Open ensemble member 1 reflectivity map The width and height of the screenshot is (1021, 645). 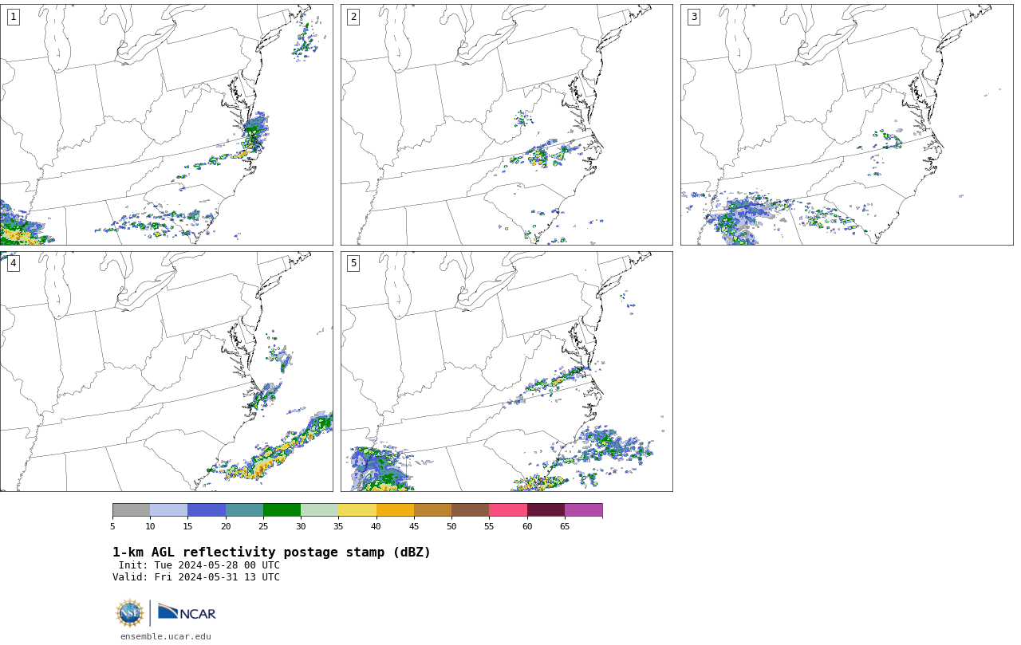pyautogui.click(x=166, y=124)
